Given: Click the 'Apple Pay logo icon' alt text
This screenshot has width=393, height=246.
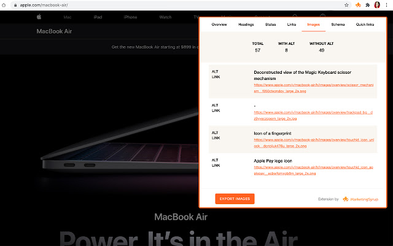Looking at the screenshot, I should click(273, 161).
